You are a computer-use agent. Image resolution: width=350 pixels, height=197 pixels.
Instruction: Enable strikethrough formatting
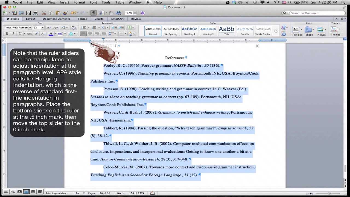pos(29,34)
